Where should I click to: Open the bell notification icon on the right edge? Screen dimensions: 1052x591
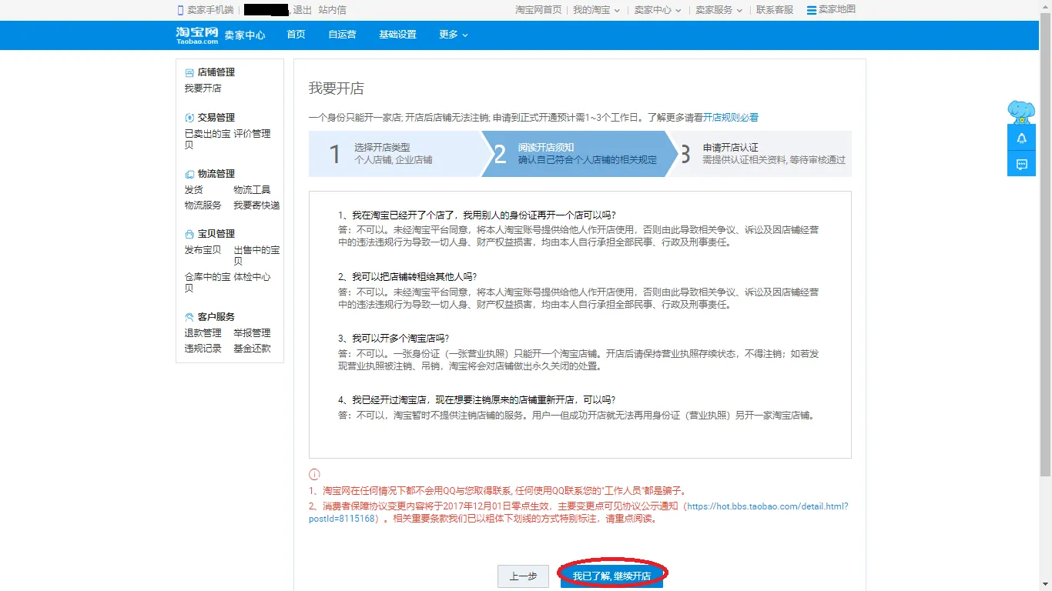[x=1021, y=138]
